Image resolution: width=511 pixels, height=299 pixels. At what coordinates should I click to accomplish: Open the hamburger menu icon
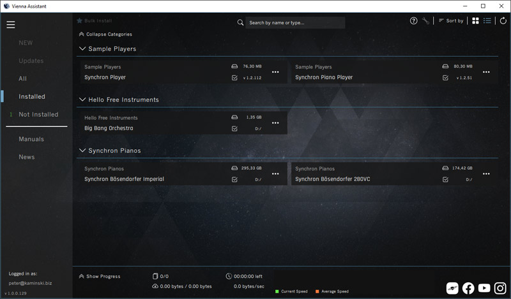pyautogui.click(x=10, y=25)
